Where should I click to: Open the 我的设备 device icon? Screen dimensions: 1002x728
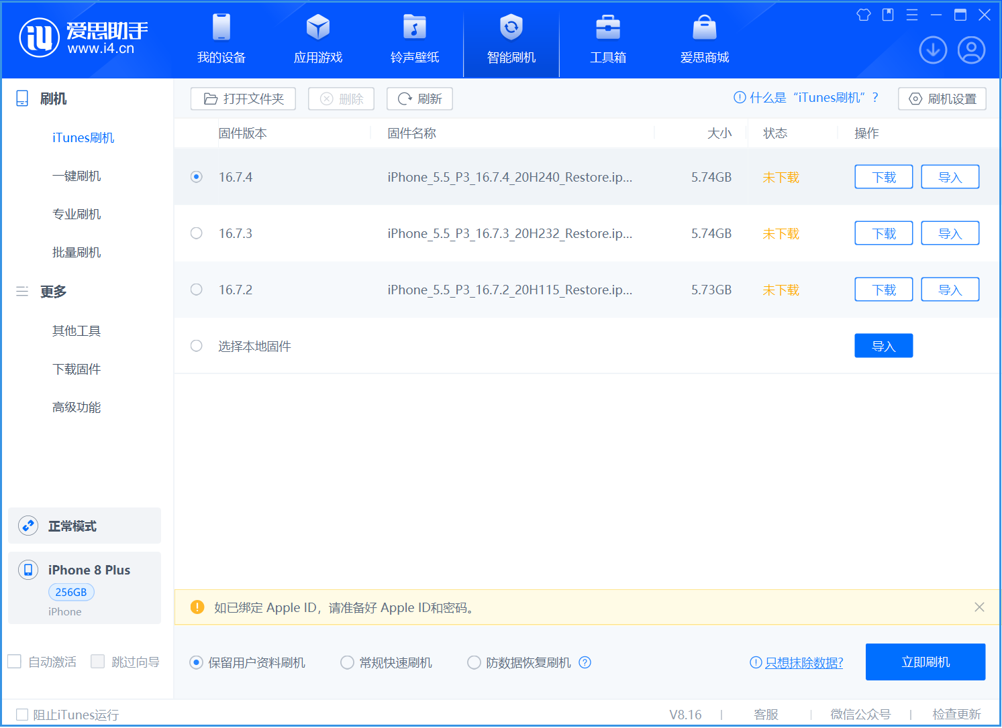(221, 27)
